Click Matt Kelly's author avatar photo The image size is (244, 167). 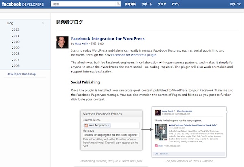click(62, 42)
